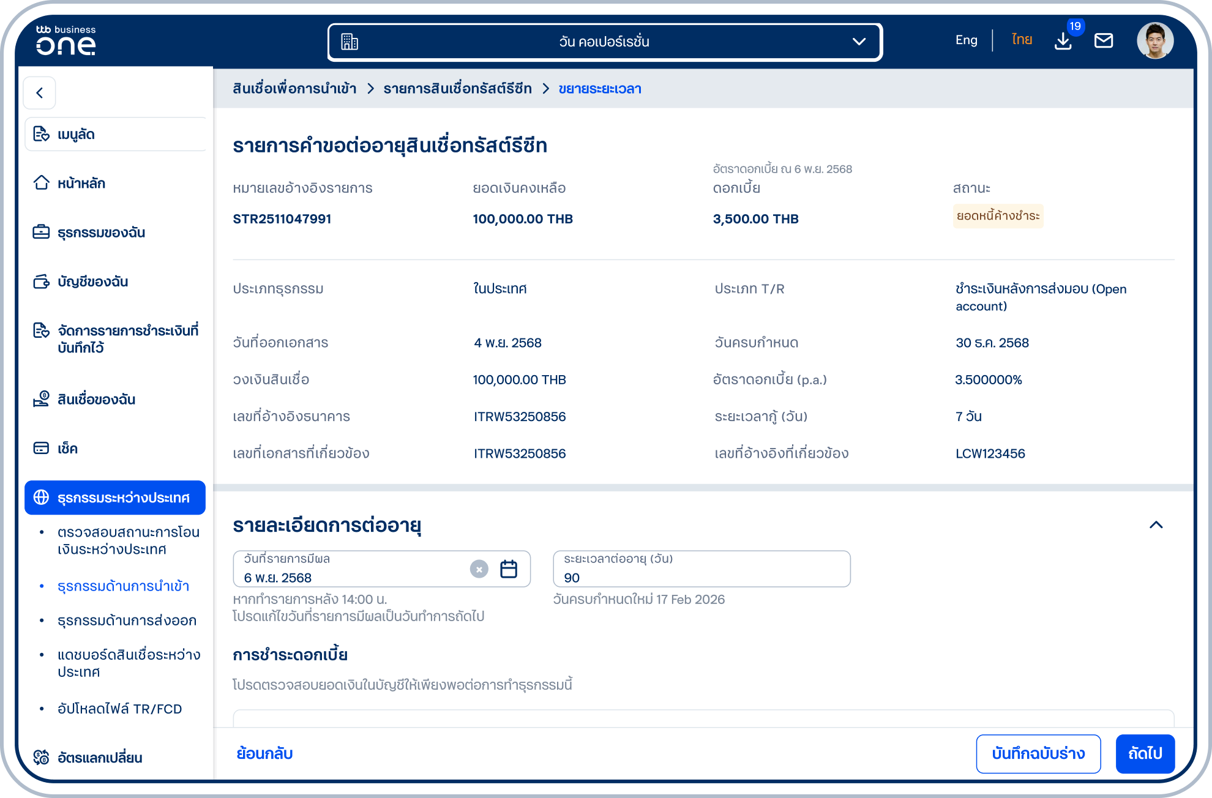Click the home icon in sidebar

41,182
